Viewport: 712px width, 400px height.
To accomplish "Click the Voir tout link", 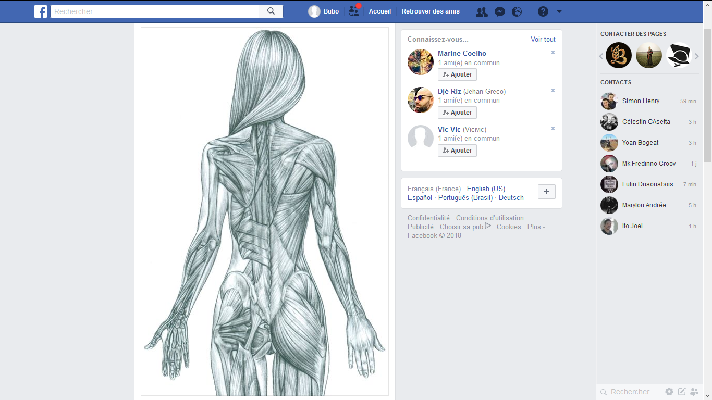I will pyautogui.click(x=543, y=39).
